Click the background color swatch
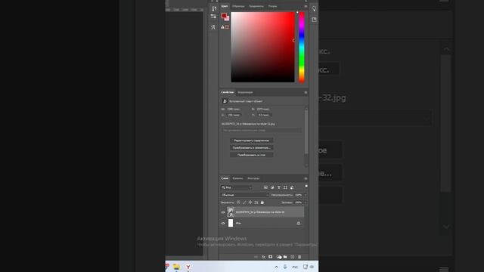Image resolution: width=484 pixels, height=272 pixels. coord(228,18)
